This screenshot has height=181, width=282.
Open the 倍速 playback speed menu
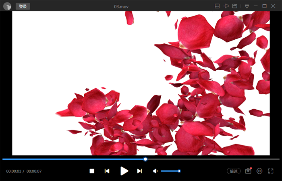coord(234,171)
